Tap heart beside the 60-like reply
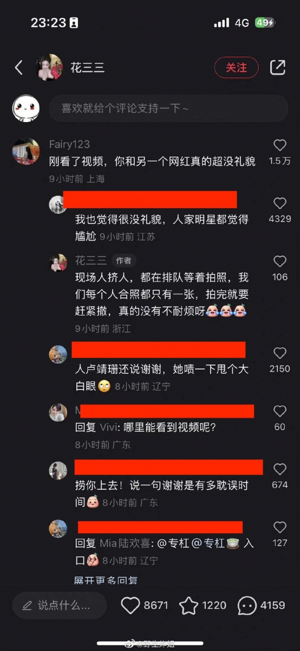This screenshot has height=651, width=300. click(280, 411)
